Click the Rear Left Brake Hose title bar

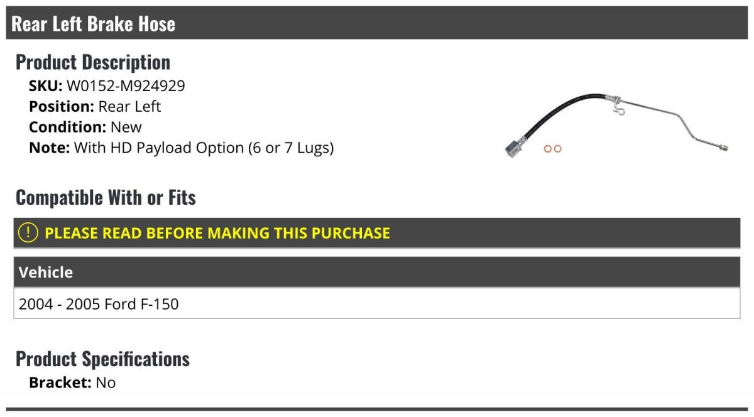(377, 23)
